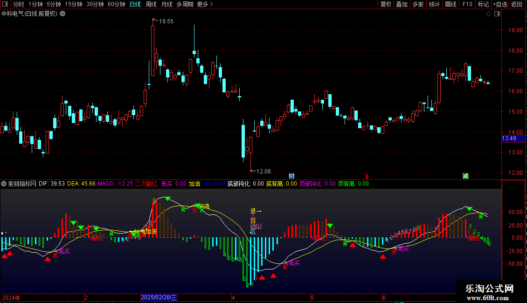The width and height of the screenshot is (527, 303).
Task: Click the 19.55 high price annotation
Action: point(166,21)
